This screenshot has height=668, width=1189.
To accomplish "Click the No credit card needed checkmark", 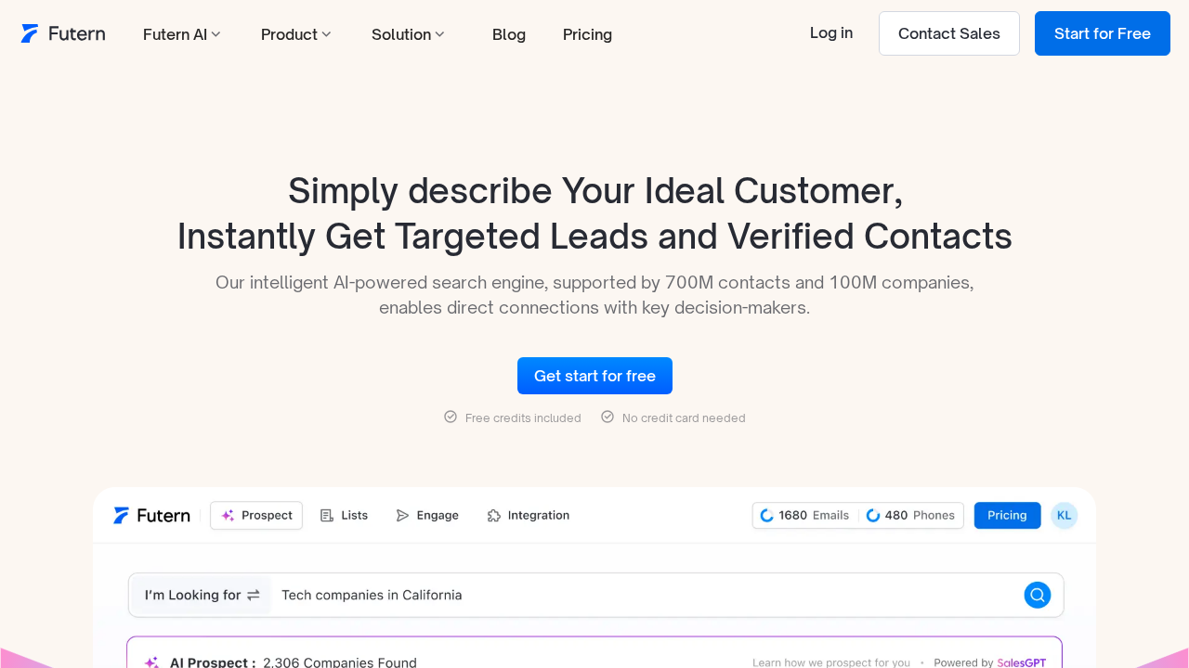I will [608, 417].
